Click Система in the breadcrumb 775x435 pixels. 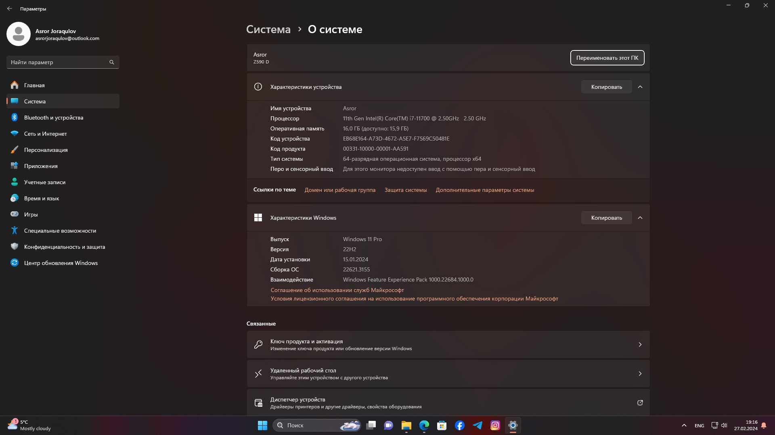pyautogui.click(x=268, y=29)
